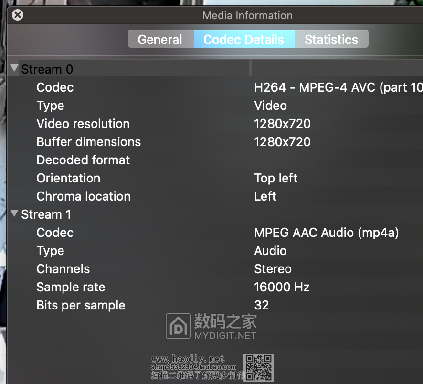The width and height of the screenshot is (423, 384).
Task: Switch to the General tab
Action: click(160, 40)
